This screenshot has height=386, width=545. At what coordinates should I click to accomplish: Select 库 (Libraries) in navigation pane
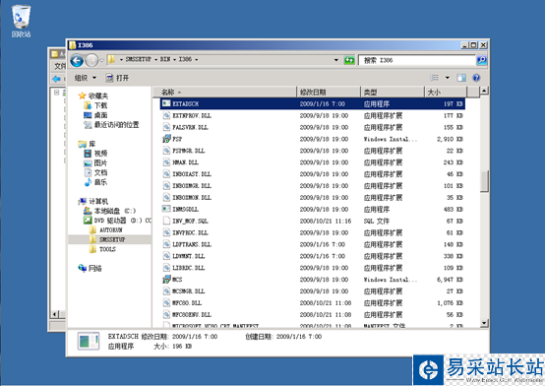coord(92,144)
